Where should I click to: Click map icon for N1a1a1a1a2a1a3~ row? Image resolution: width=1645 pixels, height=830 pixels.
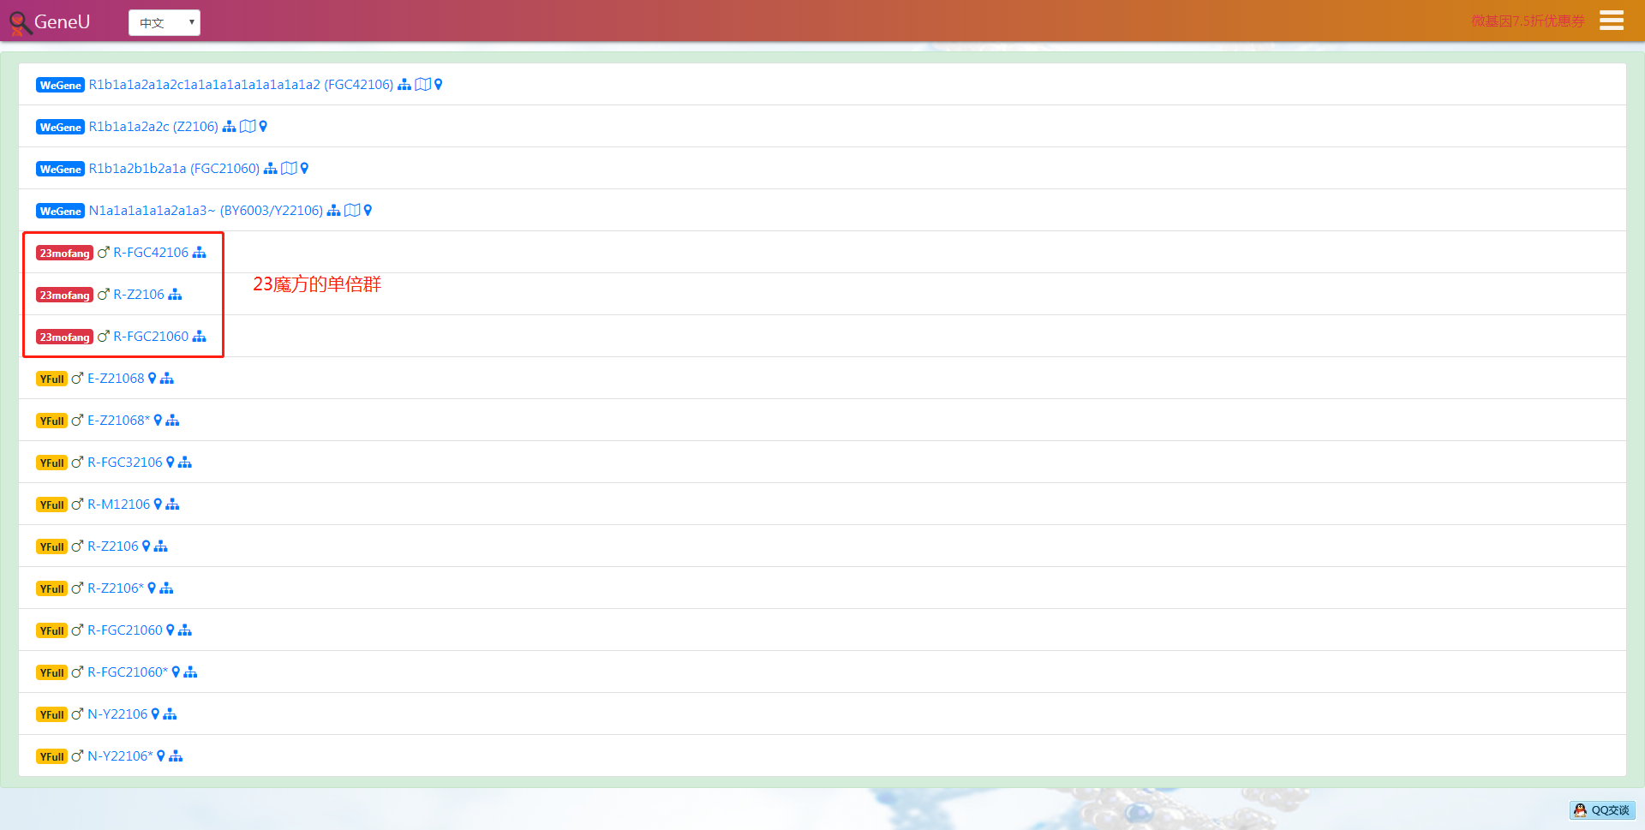pyautogui.click(x=352, y=211)
